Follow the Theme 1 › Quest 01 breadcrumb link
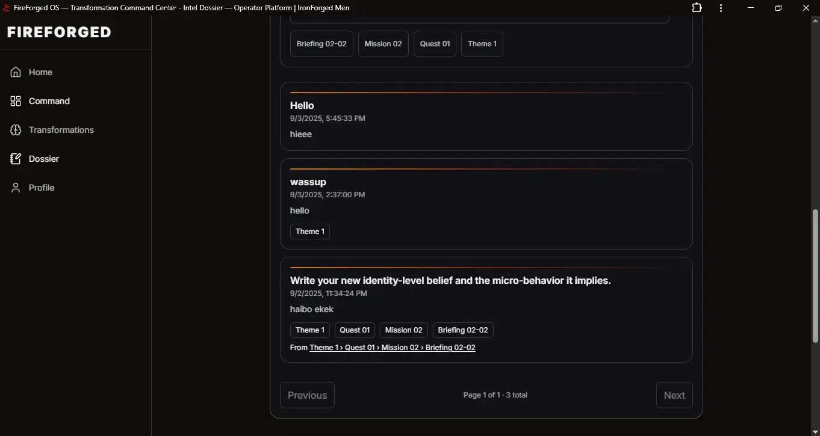Image resolution: width=820 pixels, height=436 pixels. 392,348
